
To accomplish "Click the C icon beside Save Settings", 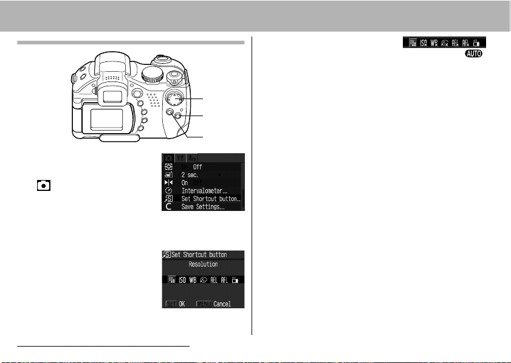I will click(168, 207).
